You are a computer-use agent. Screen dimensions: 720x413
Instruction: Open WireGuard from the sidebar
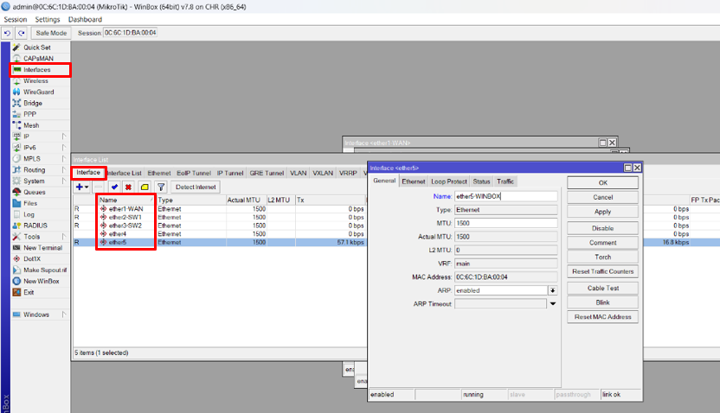click(38, 92)
